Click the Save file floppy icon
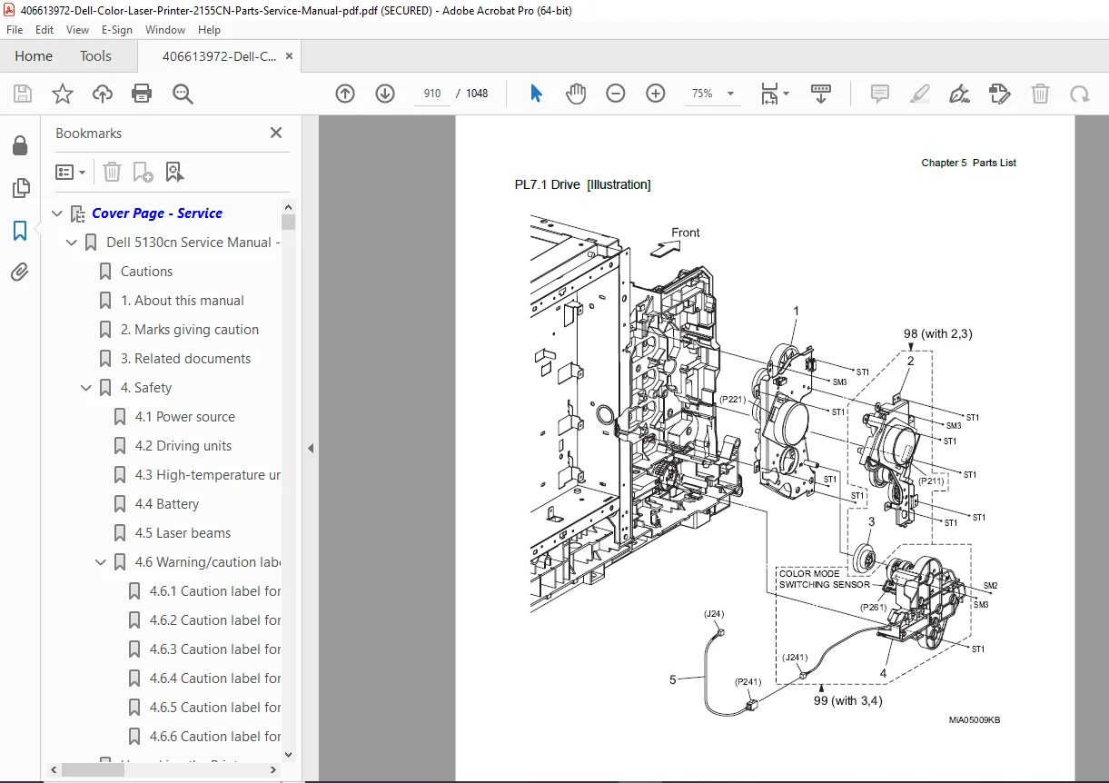 click(23, 94)
